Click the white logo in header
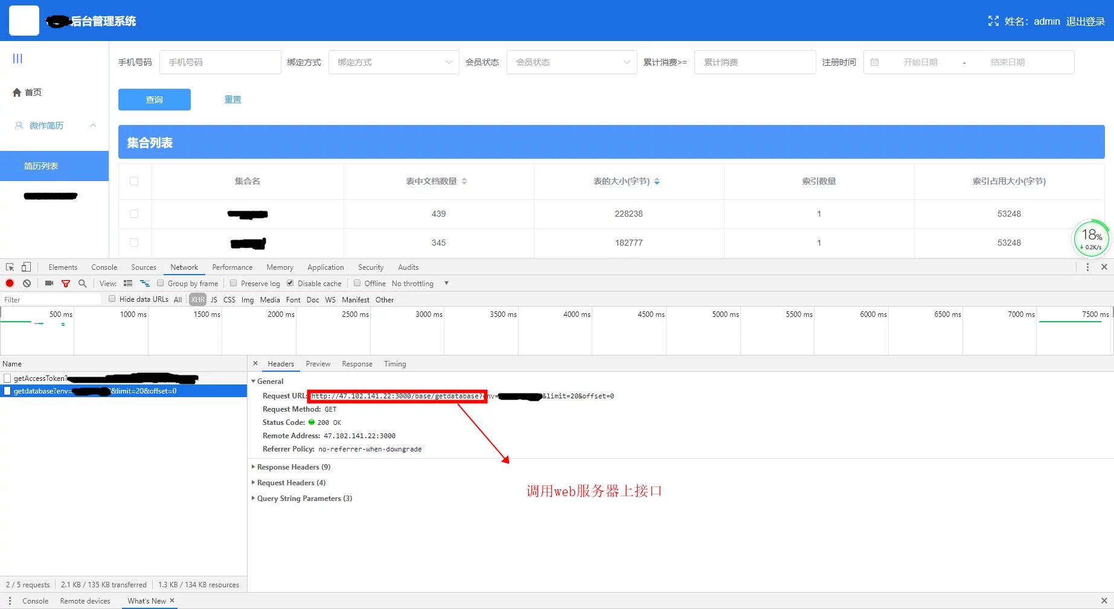1114x609 pixels. point(24,21)
